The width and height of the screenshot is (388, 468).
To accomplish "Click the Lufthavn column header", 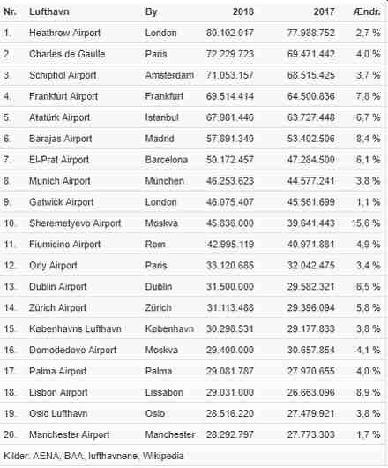I will pos(49,12).
